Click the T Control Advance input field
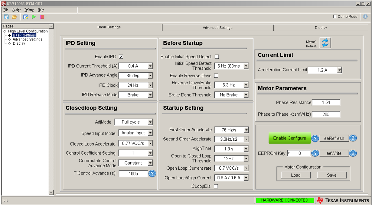372x205 pixels. click(133, 174)
